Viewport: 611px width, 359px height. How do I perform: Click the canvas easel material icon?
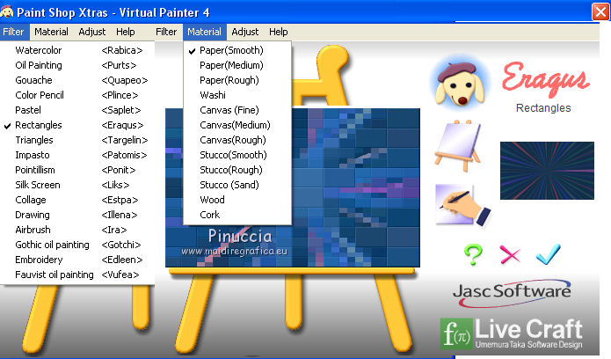(x=458, y=146)
